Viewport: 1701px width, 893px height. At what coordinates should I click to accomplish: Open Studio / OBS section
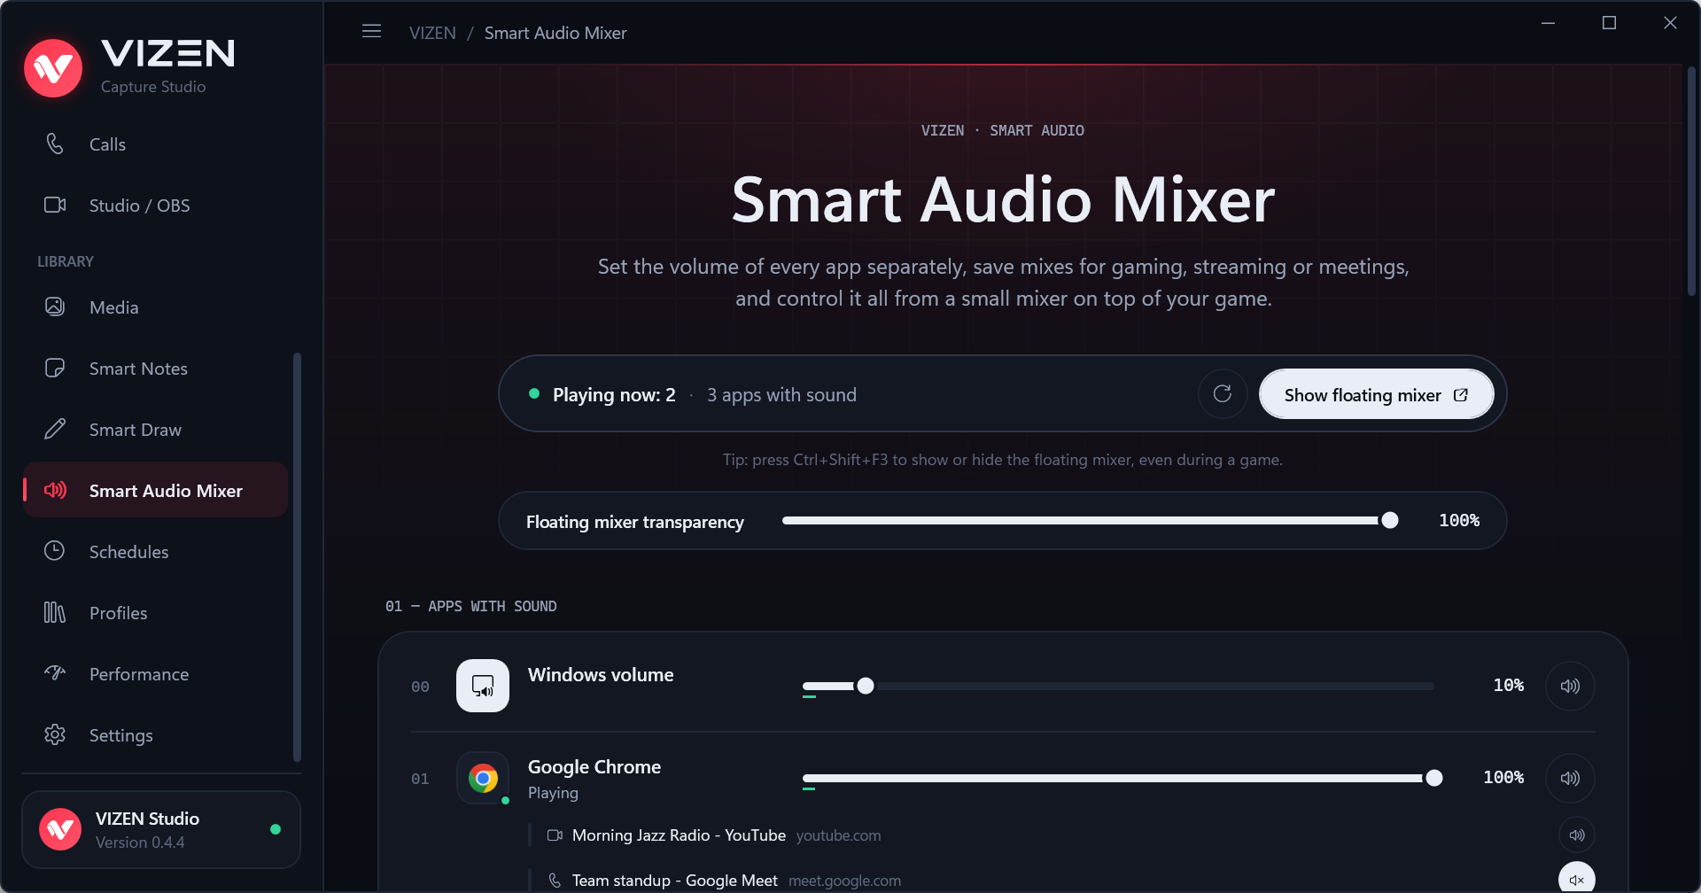155,206
